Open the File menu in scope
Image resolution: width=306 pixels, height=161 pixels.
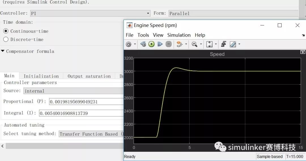pyautogui.click(x=129, y=35)
